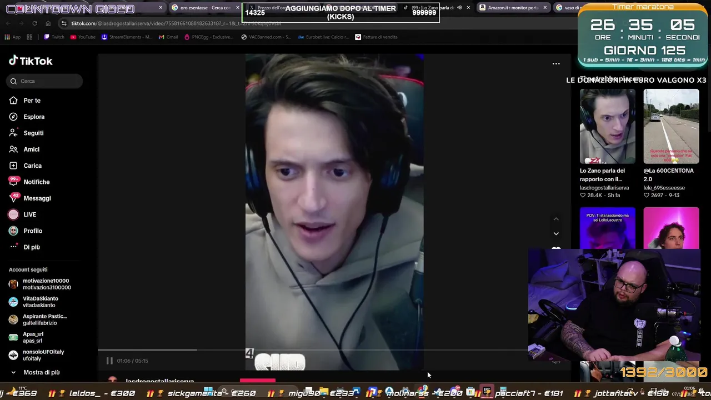Open Lo Zano parla del rapporto thumbnail

point(608,126)
